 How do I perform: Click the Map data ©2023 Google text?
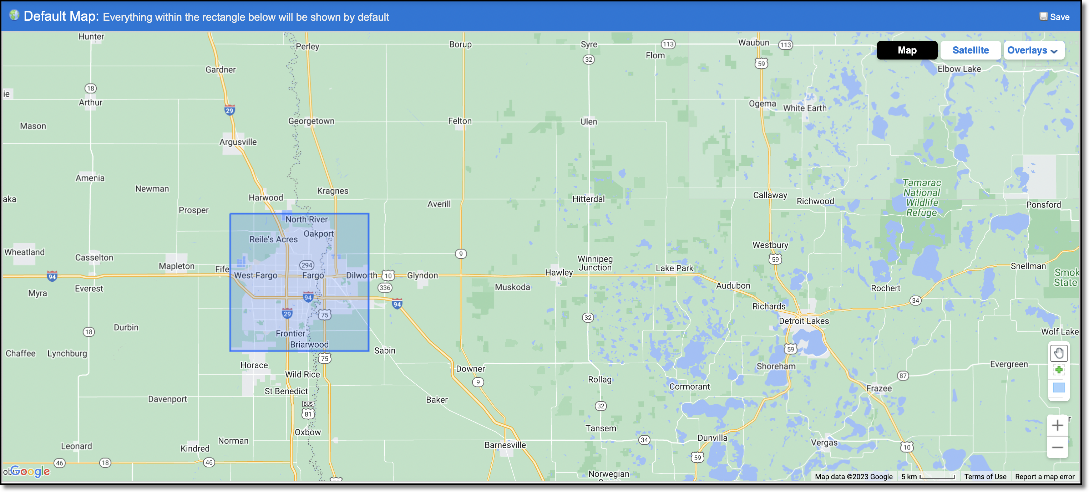(853, 476)
